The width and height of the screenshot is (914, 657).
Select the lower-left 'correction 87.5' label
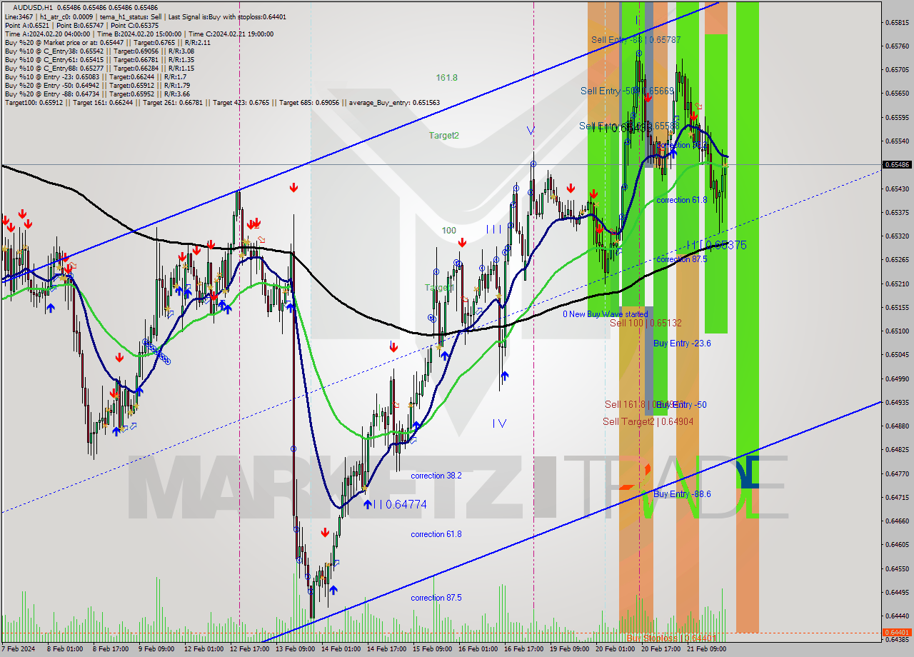436,598
